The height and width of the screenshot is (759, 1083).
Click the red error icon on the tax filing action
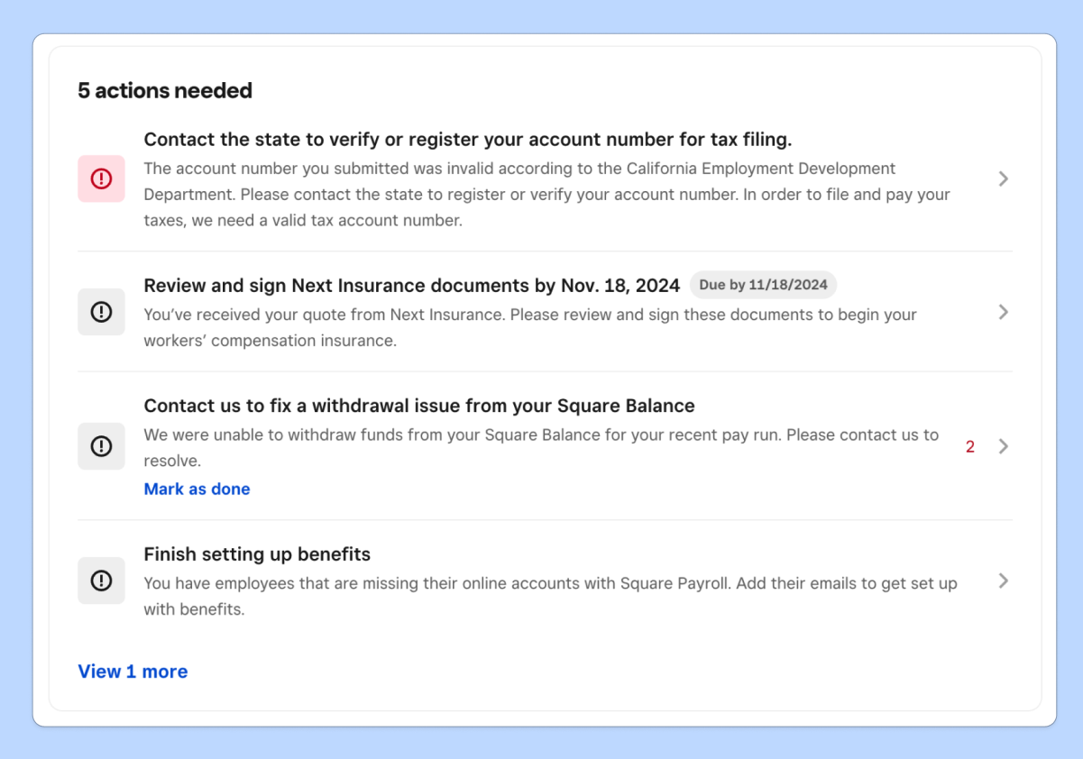(101, 178)
